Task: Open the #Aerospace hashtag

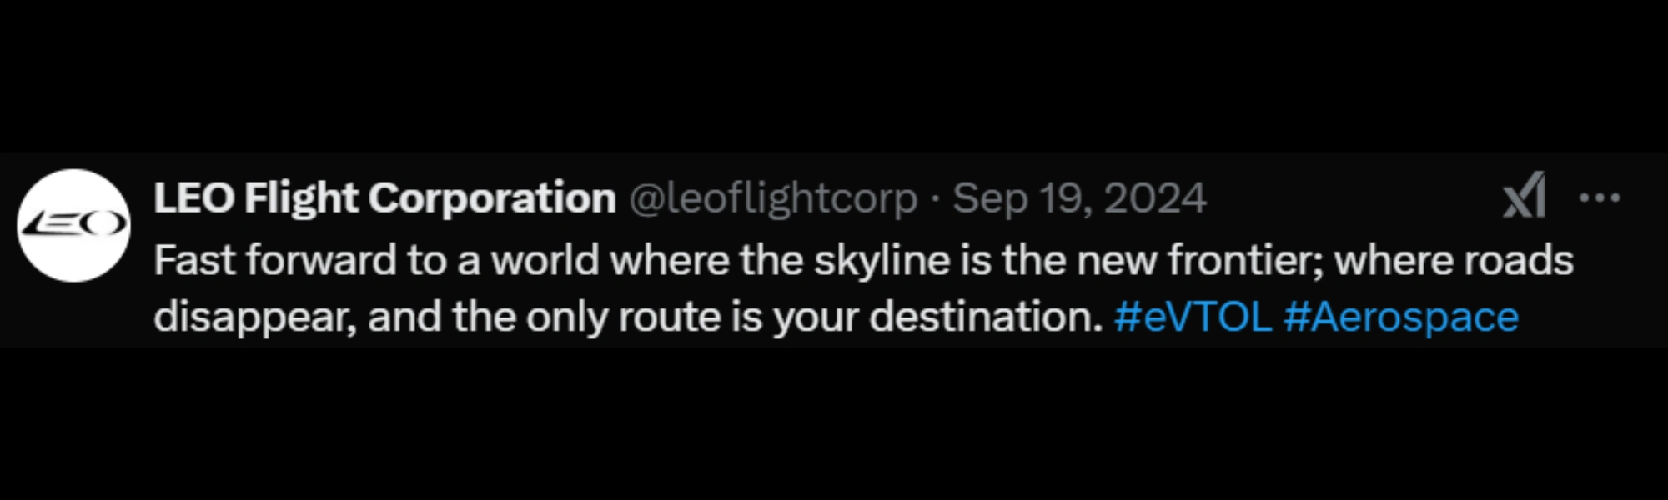Action: point(1401,317)
